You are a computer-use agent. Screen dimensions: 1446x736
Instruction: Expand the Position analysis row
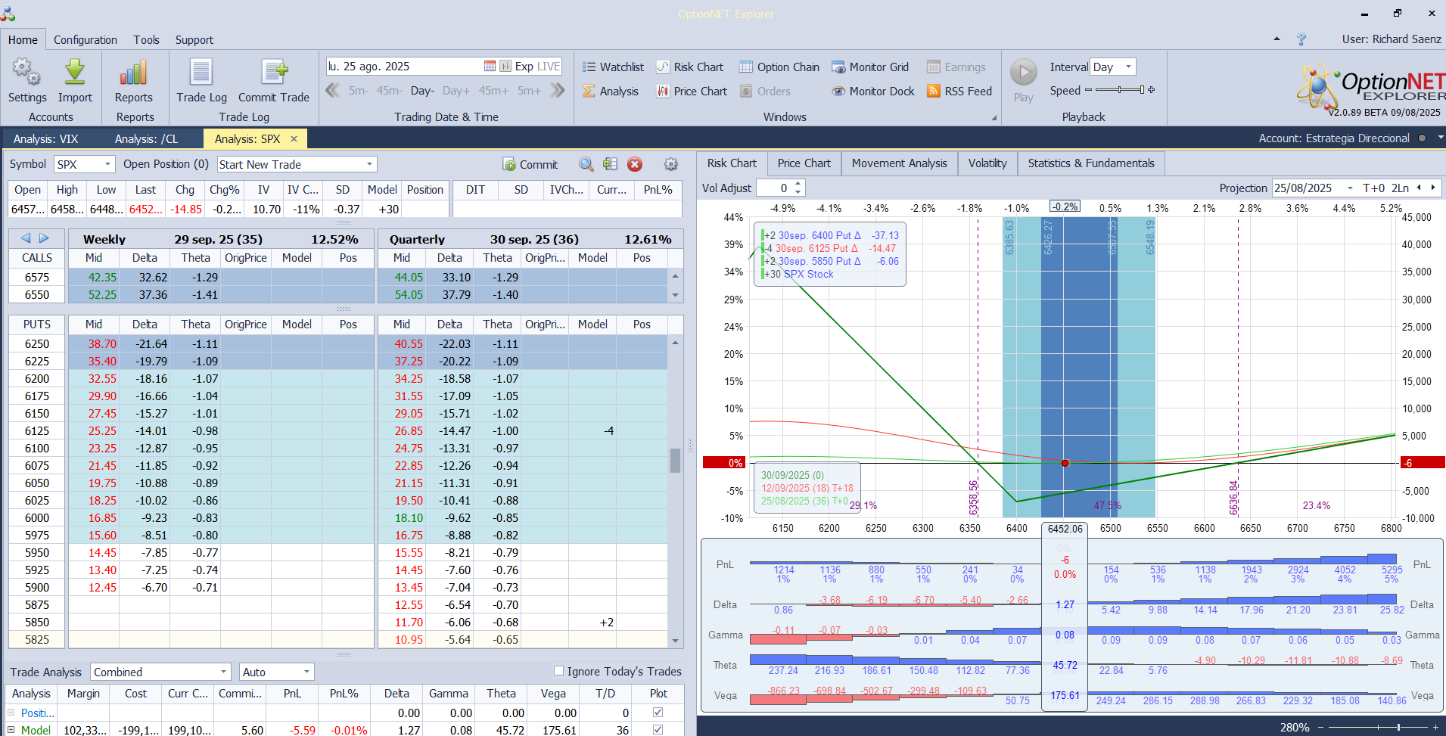point(11,713)
